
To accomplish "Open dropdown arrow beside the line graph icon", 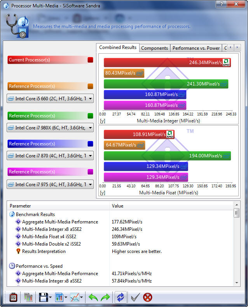I will (82, 297).
